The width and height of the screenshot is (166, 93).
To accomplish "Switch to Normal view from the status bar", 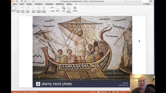I will (109, 92).
